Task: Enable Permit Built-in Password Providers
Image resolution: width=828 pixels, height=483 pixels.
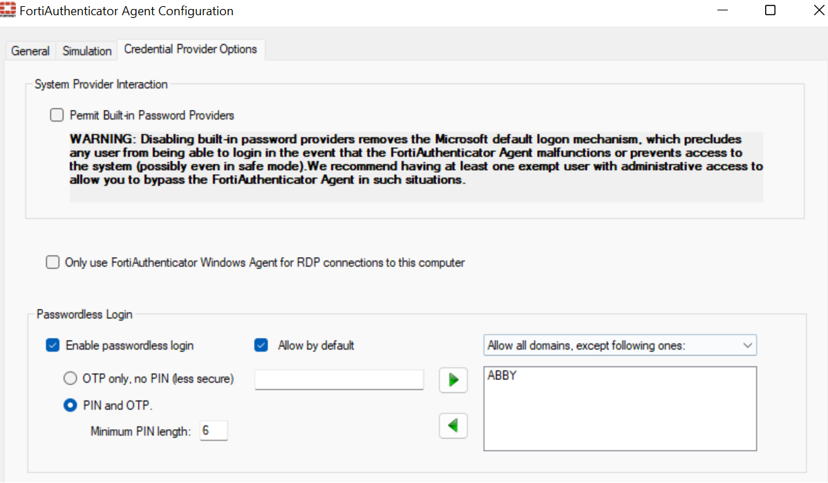Action: pyautogui.click(x=56, y=115)
